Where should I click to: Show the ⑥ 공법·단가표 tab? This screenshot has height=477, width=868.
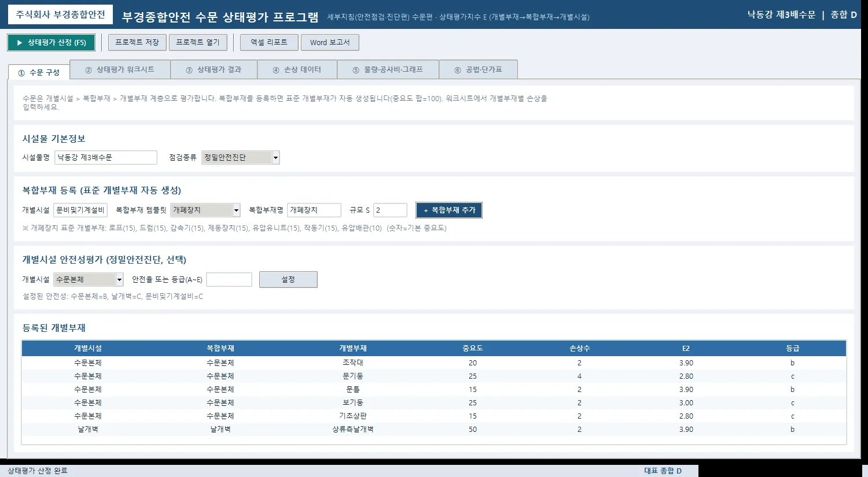[478, 69]
